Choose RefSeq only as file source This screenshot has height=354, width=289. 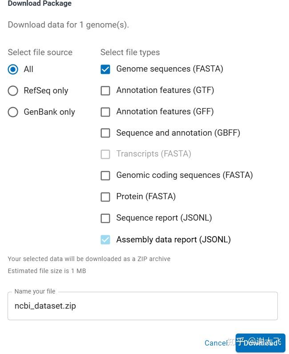coord(13,91)
